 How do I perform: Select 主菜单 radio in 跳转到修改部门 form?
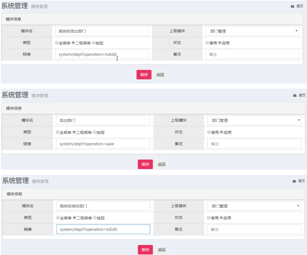click(58, 217)
